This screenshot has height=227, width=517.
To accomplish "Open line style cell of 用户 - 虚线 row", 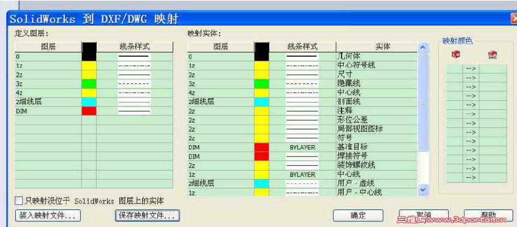I will pos(302,183).
